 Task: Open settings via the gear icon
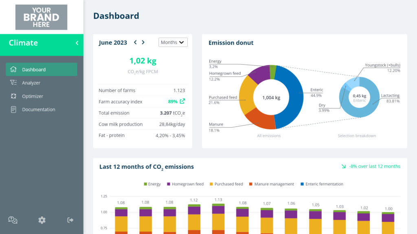pyautogui.click(x=42, y=220)
